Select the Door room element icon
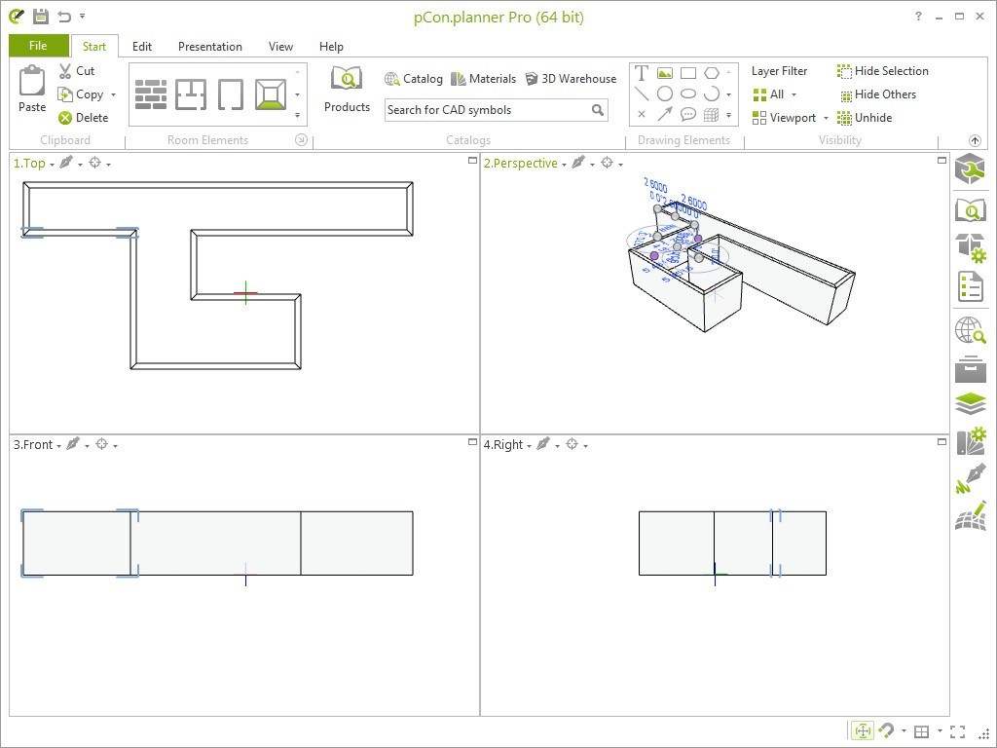The image size is (997, 748). click(x=230, y=94)
